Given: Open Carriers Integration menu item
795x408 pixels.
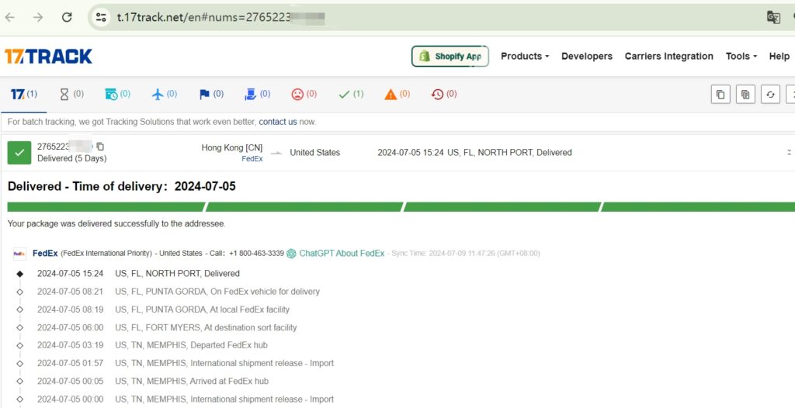Looking at the screenshot, I should pyautogui.click(x=668, y=57).
